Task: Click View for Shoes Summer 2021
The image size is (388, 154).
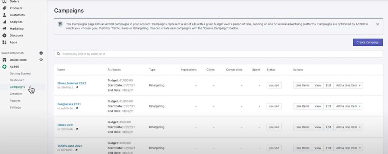Action: tap(318, 85)
